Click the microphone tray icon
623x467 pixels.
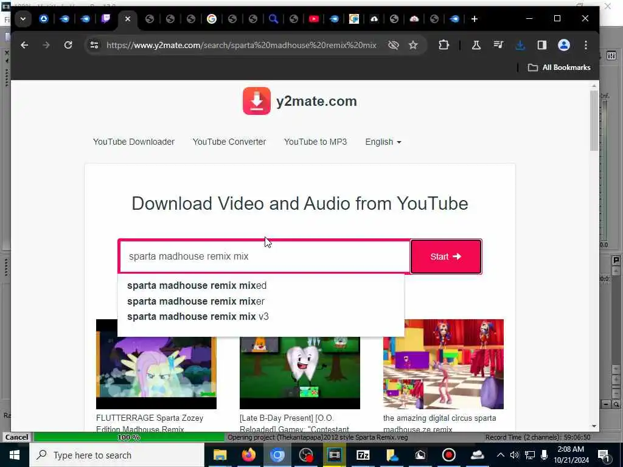click(x=545, y=455)
